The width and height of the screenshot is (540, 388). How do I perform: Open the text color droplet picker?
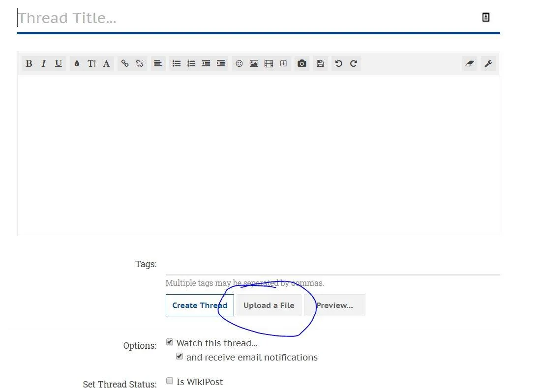77,64
